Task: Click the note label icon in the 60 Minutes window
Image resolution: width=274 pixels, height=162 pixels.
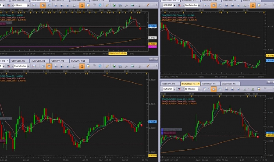Action: pyautogui.click(x=259, y=89)
